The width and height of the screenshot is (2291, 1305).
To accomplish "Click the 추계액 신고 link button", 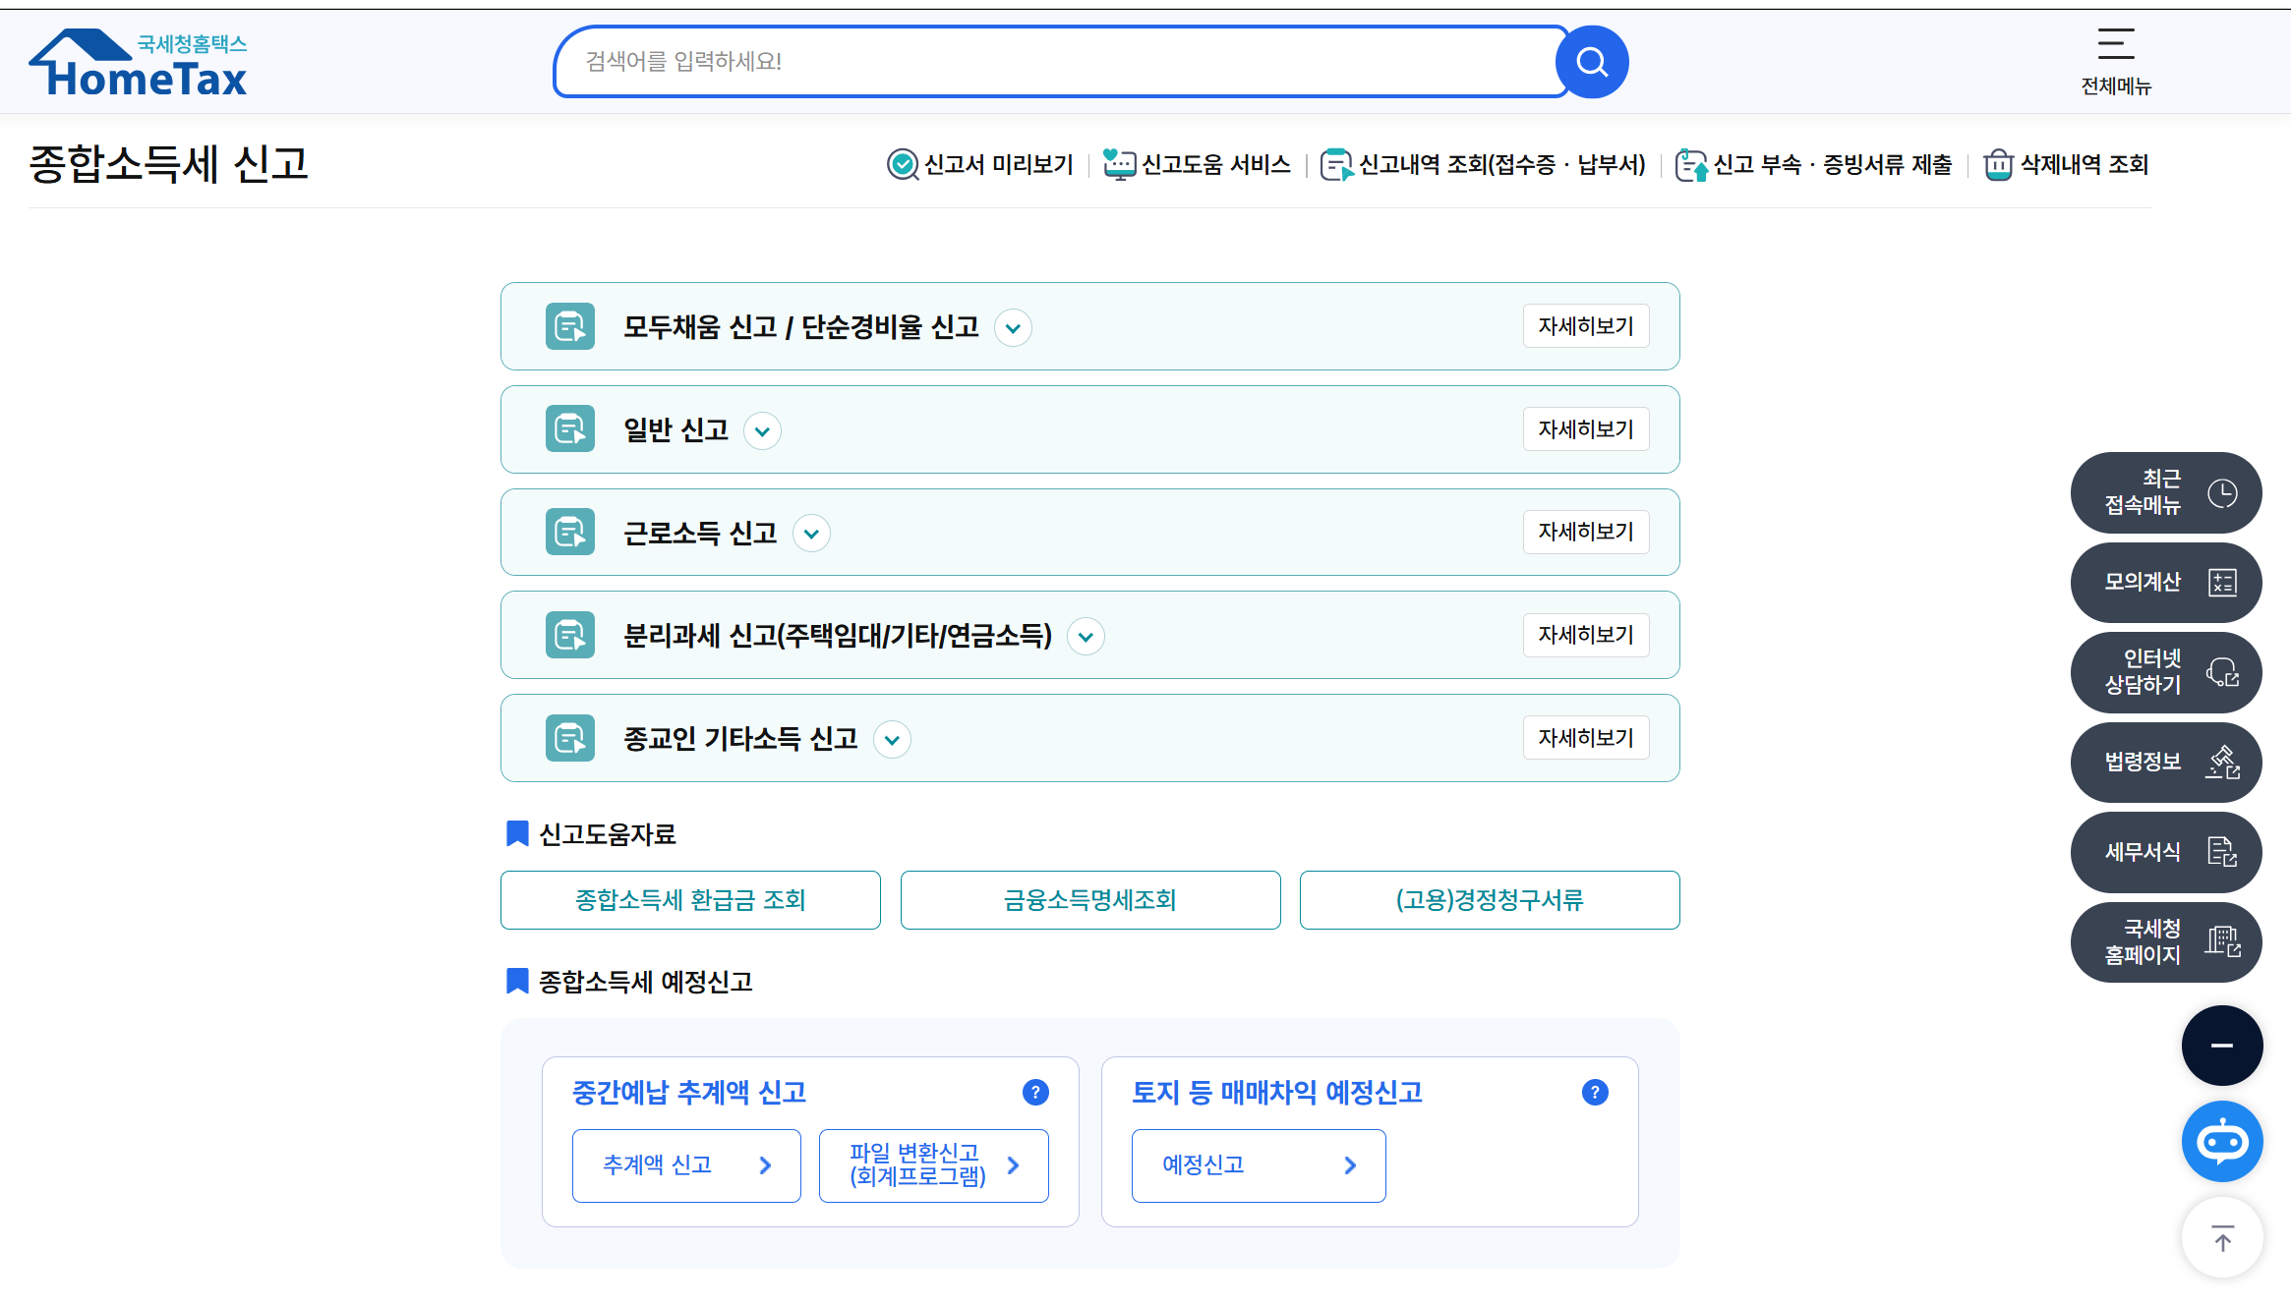I will [686, 1165].
